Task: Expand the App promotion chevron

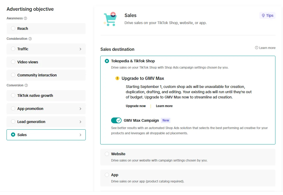Action: (80, 109)
